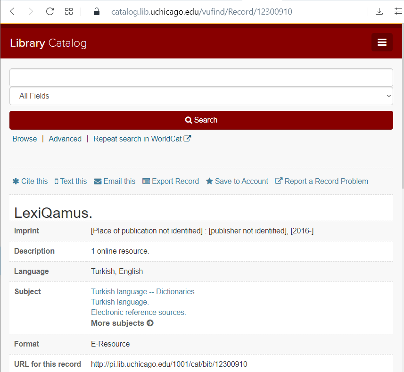Image resolution: width=404 pixels, height=372 pixels.
Task: Open subject link Turkish language.
Action: pos(120,302)
